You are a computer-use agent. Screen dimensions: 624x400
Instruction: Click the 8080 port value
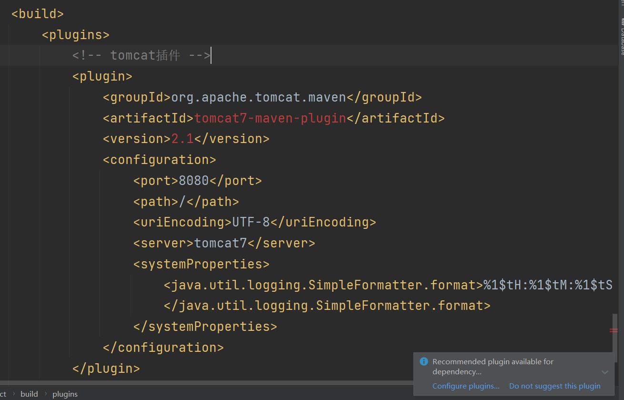[194, 181]
